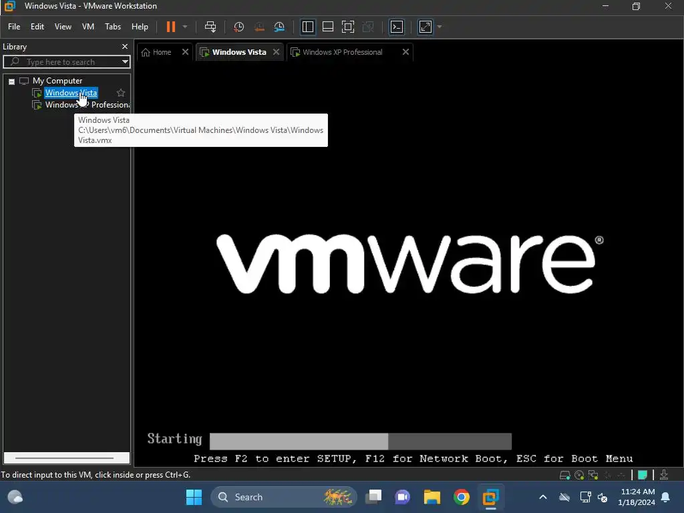Revert to the previous snapshot icon
Image resolution: width=684 pixels, height=513 pixels.
(x=259, y=27)
